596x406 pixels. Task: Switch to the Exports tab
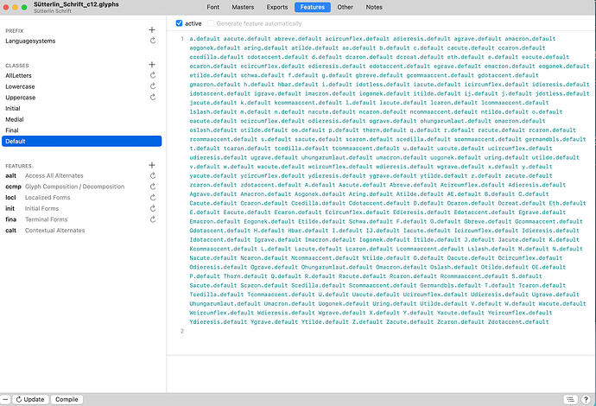click(x=277, y=7)
